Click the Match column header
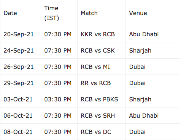The height and width of the screenshot is (140, 181). (x=102, y=13)
